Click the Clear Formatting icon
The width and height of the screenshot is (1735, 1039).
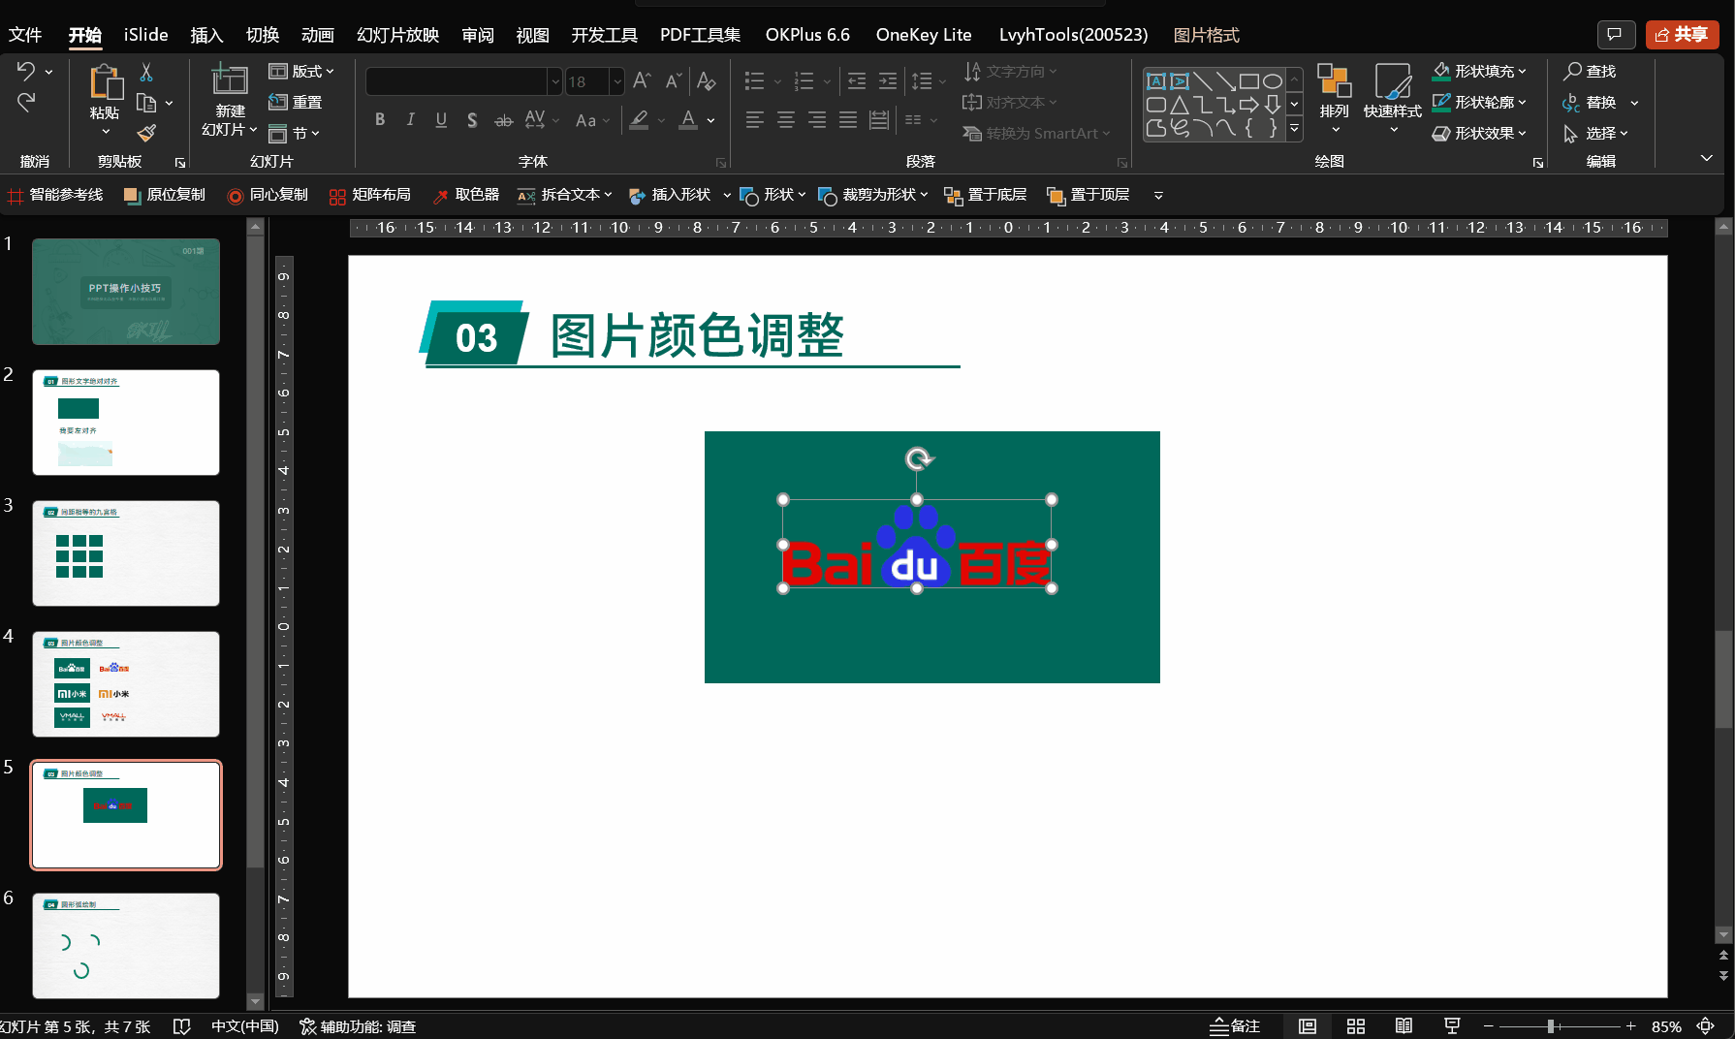(707, 81)
